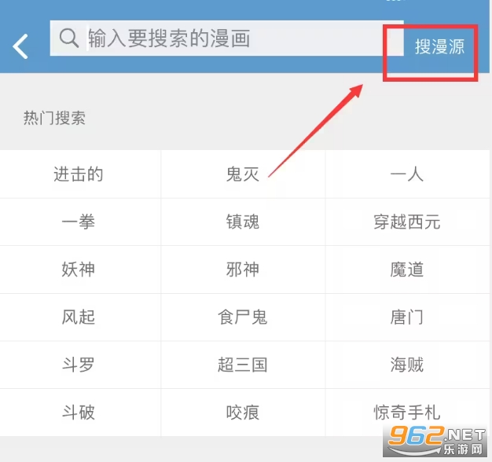The height and width of the screenshot is (462, 492).
Task: Tap the back arrow icon
Action: (20, 46)
